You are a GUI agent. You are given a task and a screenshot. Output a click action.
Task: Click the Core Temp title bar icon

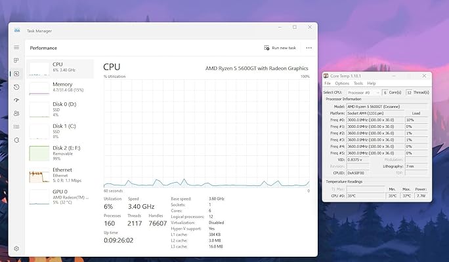326,76
